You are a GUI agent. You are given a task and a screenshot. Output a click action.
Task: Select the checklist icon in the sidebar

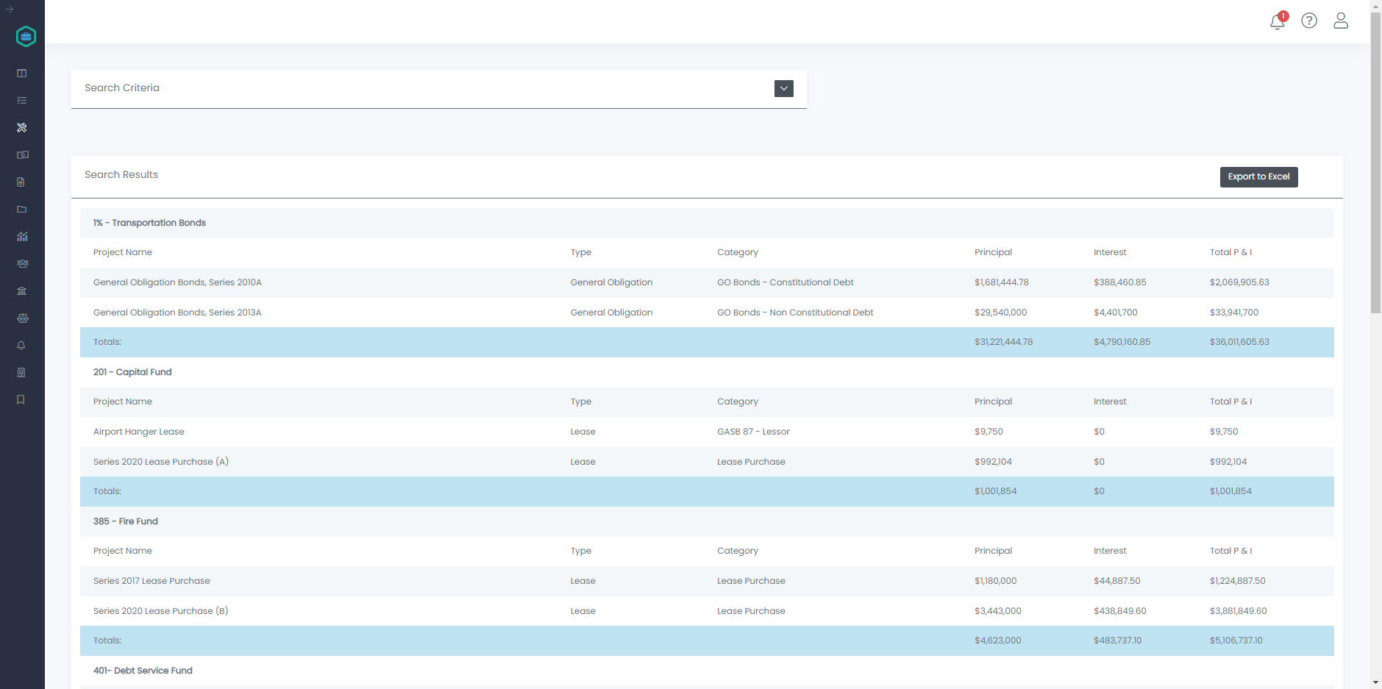21,100
